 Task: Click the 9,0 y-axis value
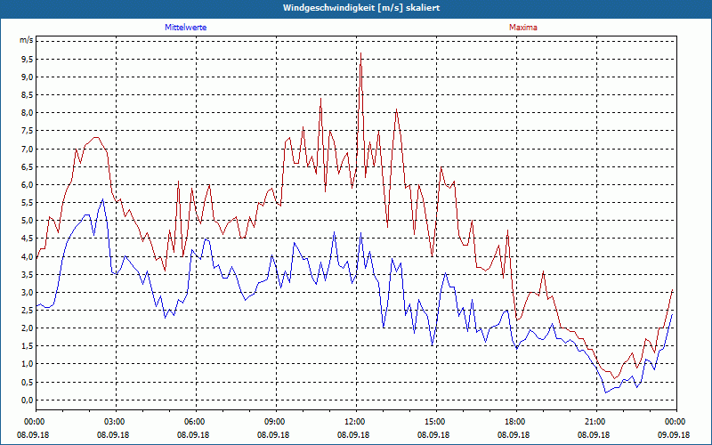[27, 77]
